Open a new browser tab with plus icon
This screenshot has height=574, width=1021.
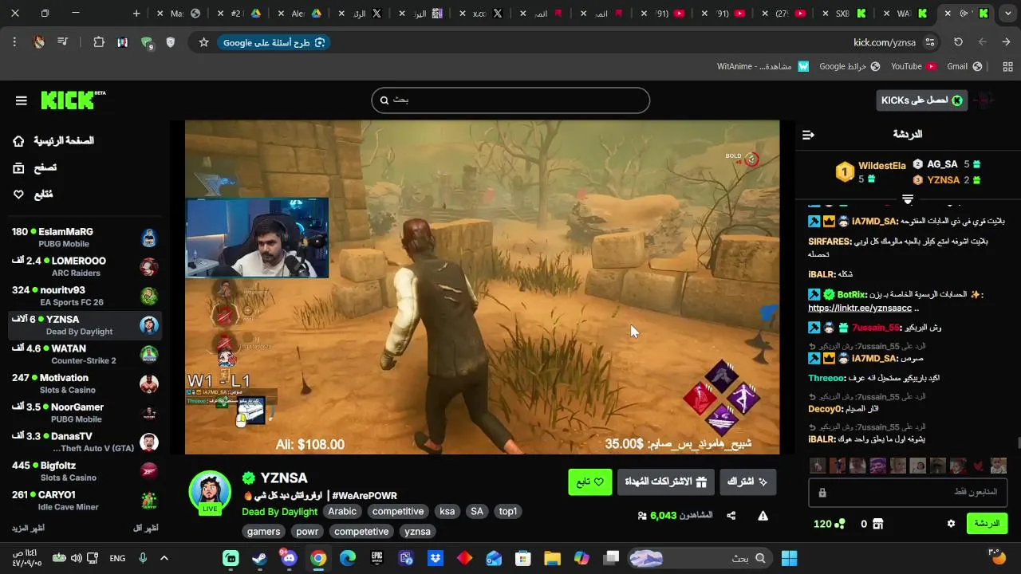pos(136,14)
